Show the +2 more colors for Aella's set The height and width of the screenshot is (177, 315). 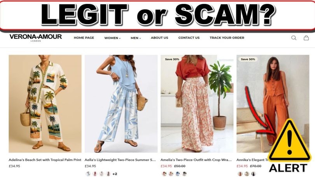115,174
